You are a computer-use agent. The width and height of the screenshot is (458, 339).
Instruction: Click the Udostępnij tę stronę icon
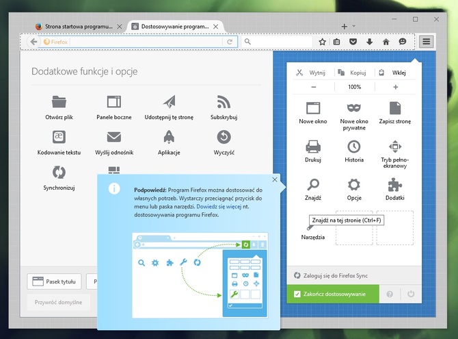pyautogui.click(x=169, y=102)
